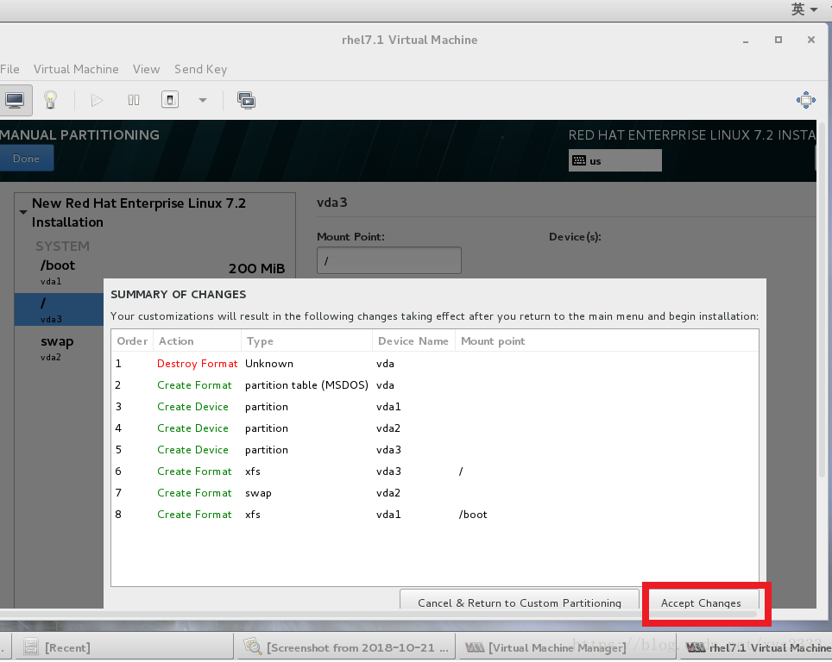The width and height of the screenshot is (832, 662).
Task: Select Create Format swap row
Action: point(435,493)
